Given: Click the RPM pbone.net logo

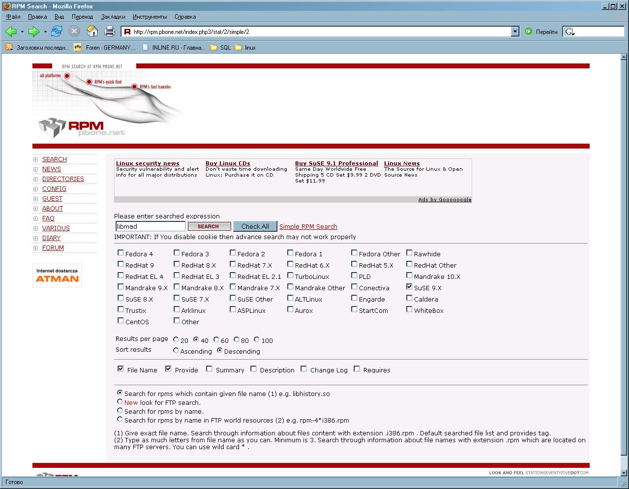Looking at the screenshot, I should (x=82, y=127).
